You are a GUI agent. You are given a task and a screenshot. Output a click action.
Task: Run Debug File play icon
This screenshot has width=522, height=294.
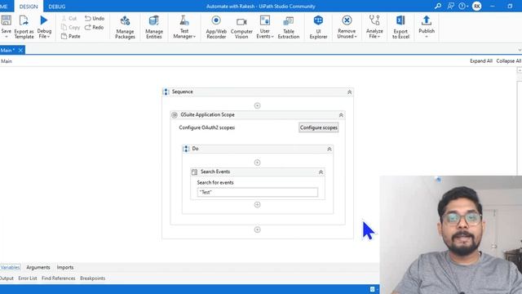(43, 20)
